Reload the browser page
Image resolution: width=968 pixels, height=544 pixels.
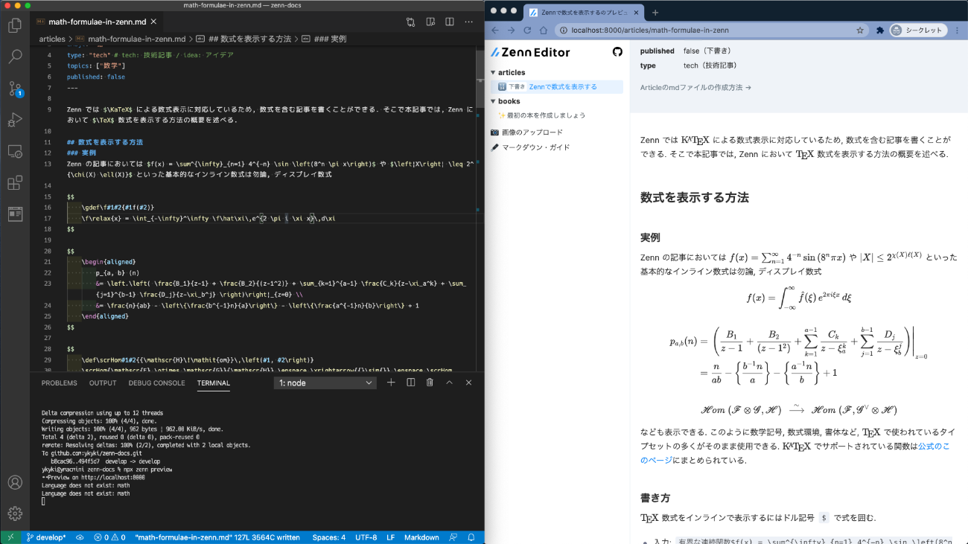pos(527,31)
